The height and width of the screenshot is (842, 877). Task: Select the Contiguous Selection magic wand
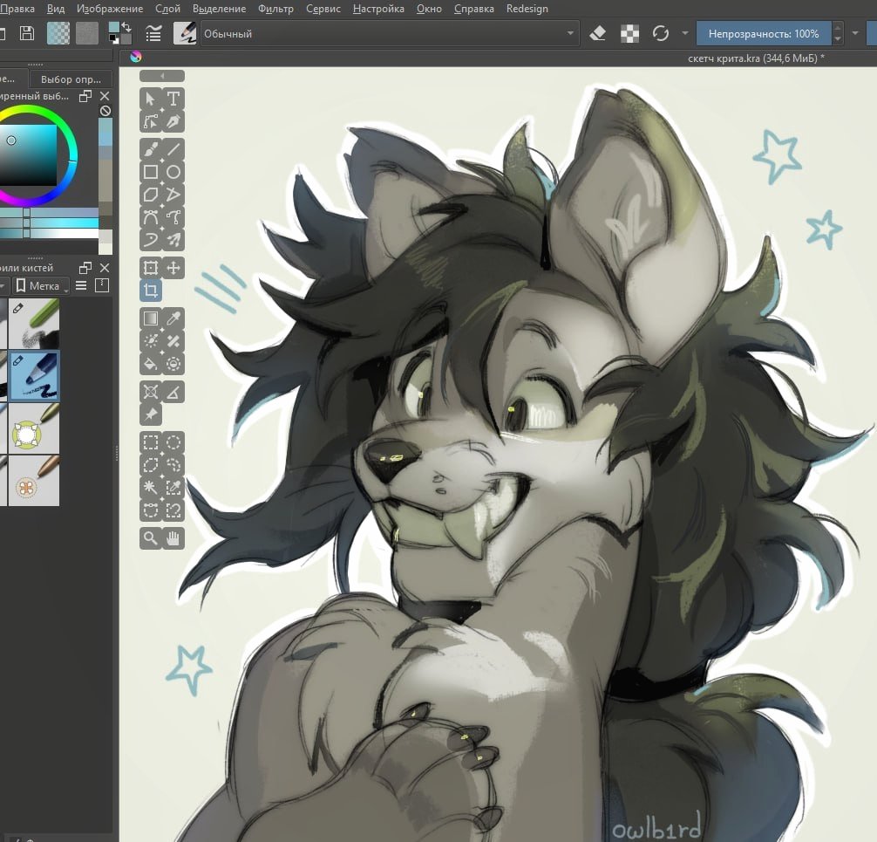point(151,488)
